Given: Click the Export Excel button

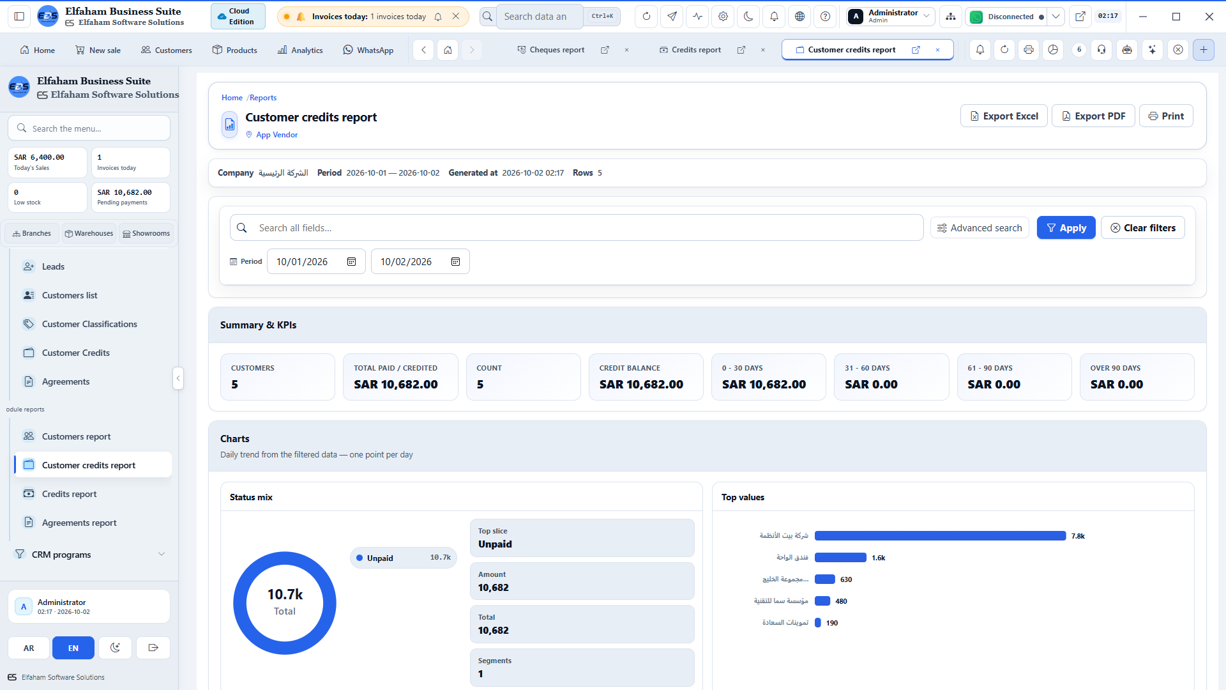Looking at the screenshot, I should pyautogui.click(x=1004, y=116).
